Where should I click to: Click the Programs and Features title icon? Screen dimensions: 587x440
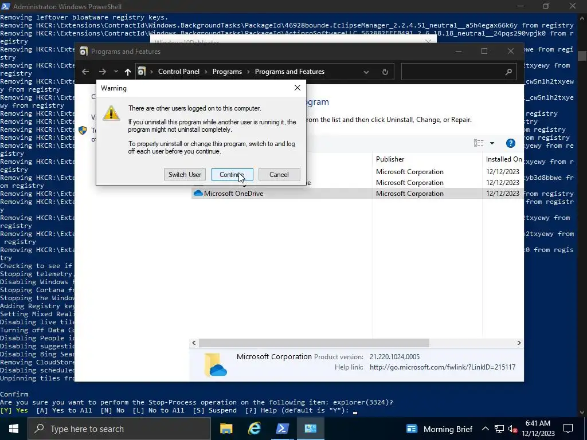[84, 51]
